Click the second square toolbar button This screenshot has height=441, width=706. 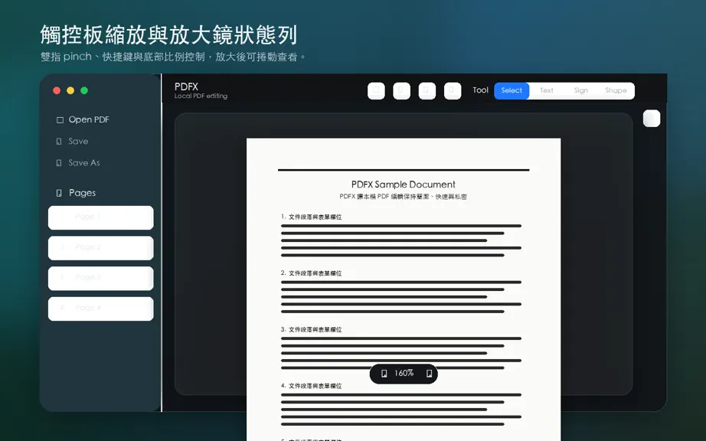pyautogui.click(x=402, y=90)
